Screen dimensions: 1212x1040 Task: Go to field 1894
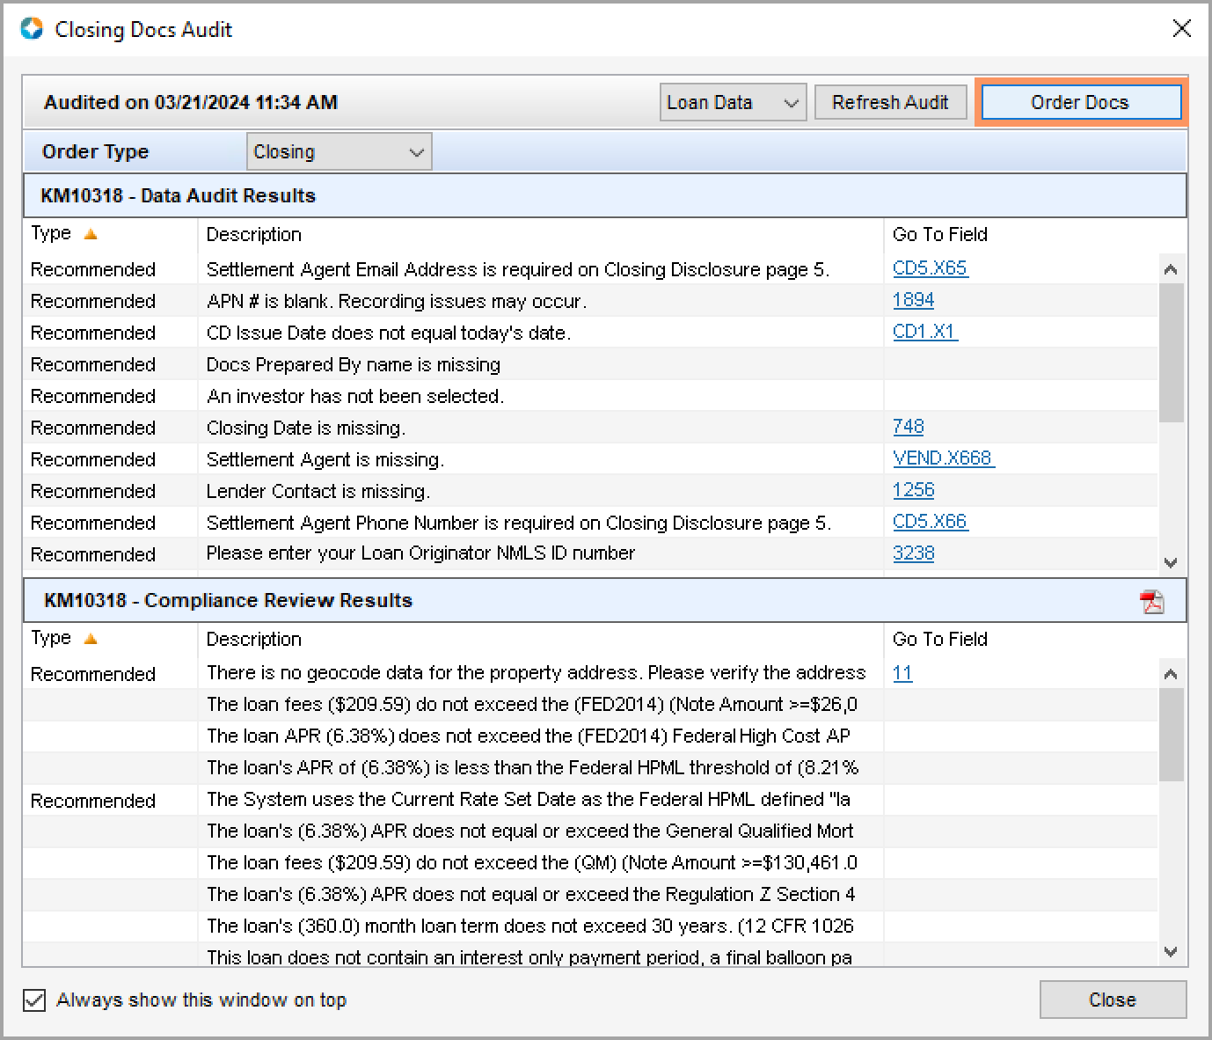(x=913, y=300)
